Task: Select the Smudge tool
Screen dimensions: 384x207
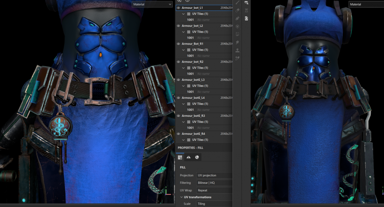Action: 237,42
